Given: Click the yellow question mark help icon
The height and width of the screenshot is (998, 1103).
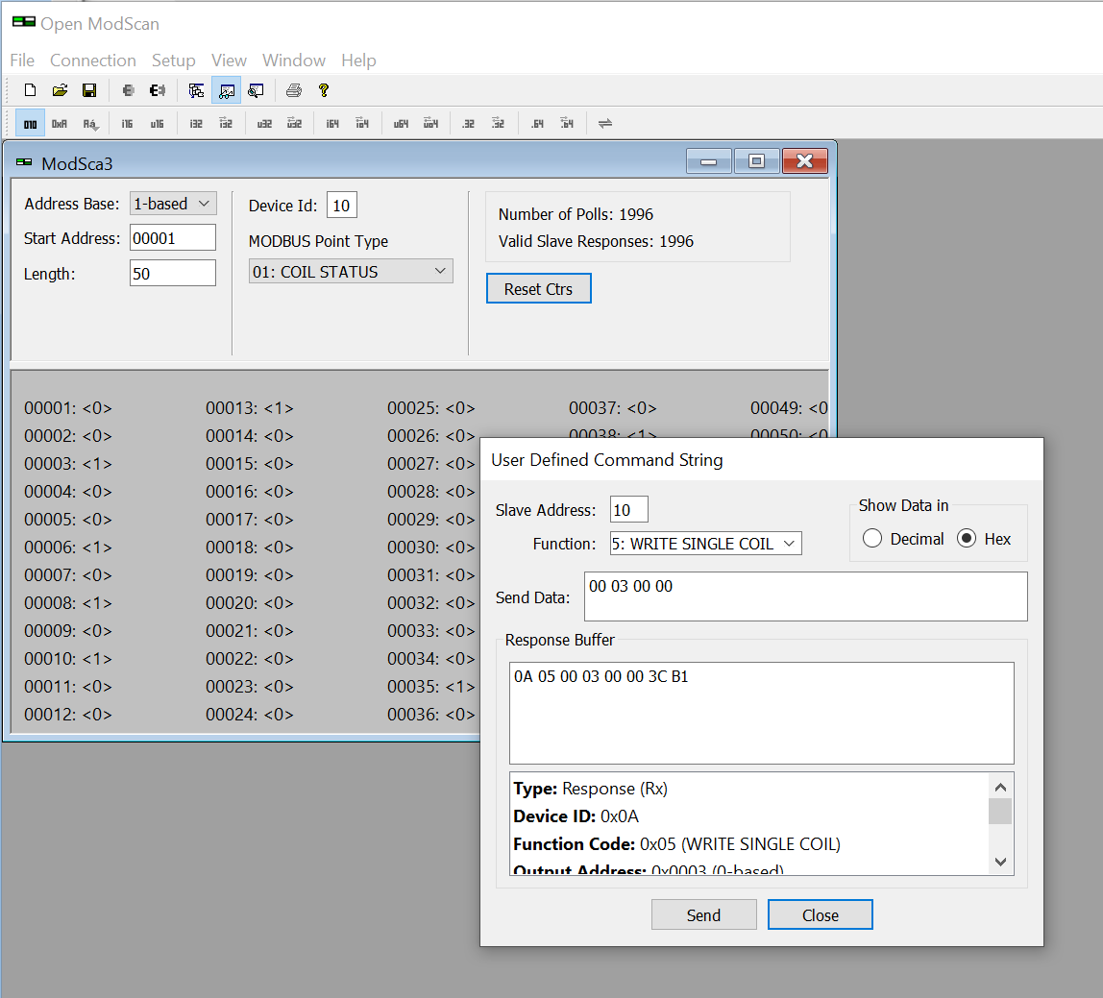Looking at the screenshot, I should tap(324, 90).
